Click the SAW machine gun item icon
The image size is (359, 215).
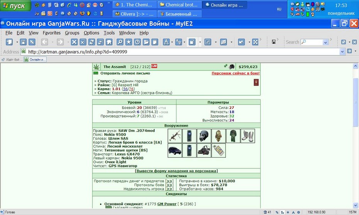(x=175, y=136)
